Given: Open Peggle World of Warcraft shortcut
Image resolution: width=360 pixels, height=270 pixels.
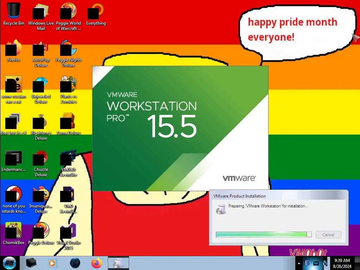Looking at the screenshot, I should [69, 16].
